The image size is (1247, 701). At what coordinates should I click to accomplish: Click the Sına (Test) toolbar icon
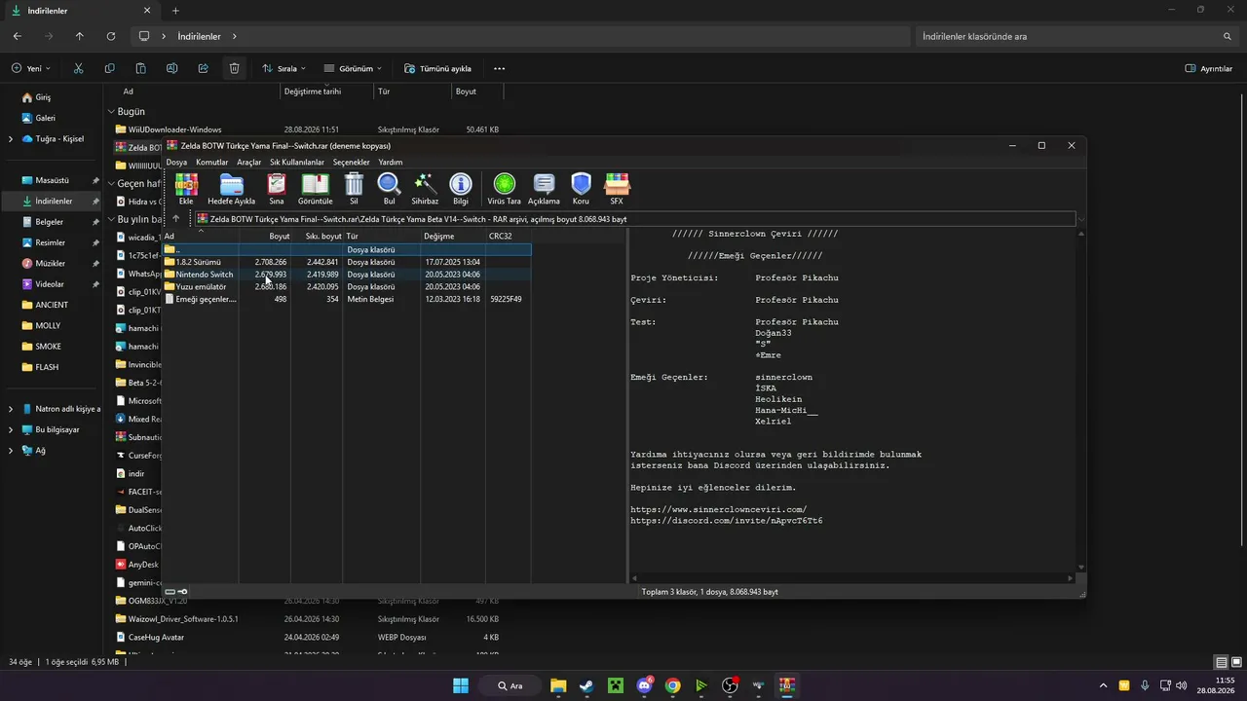(x=277, y=189)
